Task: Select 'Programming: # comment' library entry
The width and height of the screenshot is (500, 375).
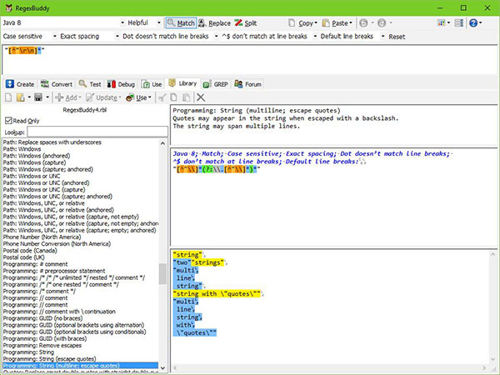Action: 35,264
